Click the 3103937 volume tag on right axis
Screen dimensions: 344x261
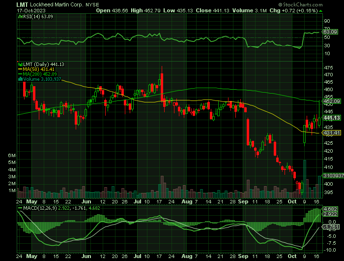[333, 175]
